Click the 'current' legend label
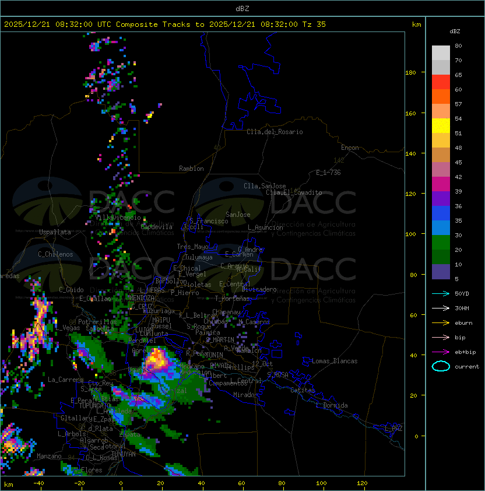The height and width of the screenshot is (491, 485). [467, 367]
